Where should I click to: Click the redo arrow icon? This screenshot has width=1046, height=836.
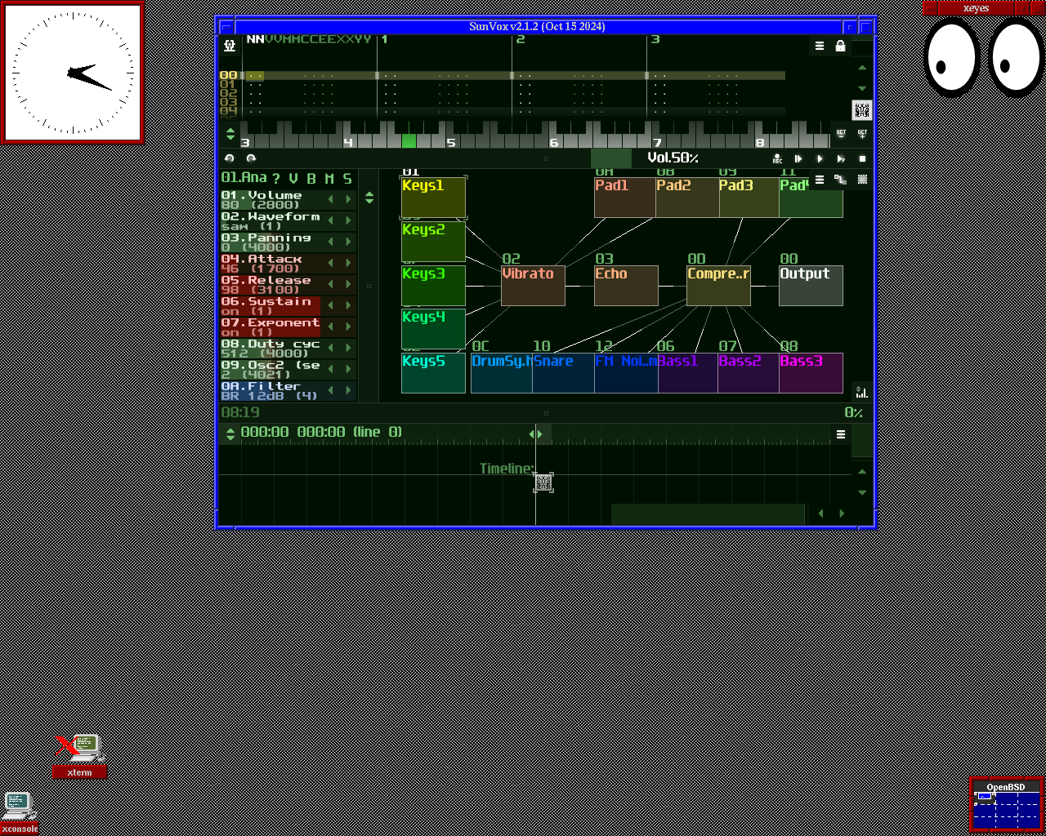click(251, 158)
